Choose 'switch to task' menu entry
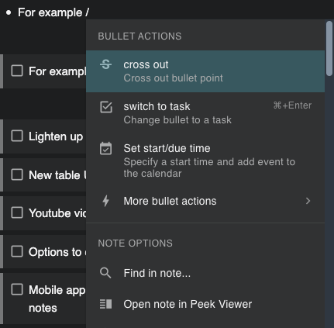 pyautogui.click(x=205, y=113)
